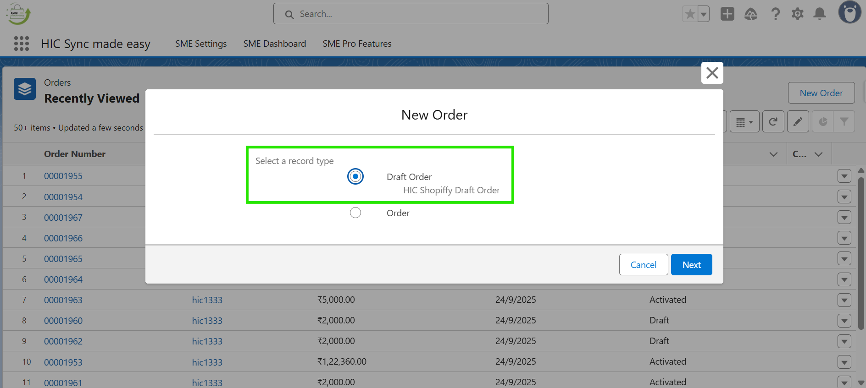Open the C... column actions chevron
Viewport: 866px width, 388px height.
pyautogui.click(x=819, y=154)
